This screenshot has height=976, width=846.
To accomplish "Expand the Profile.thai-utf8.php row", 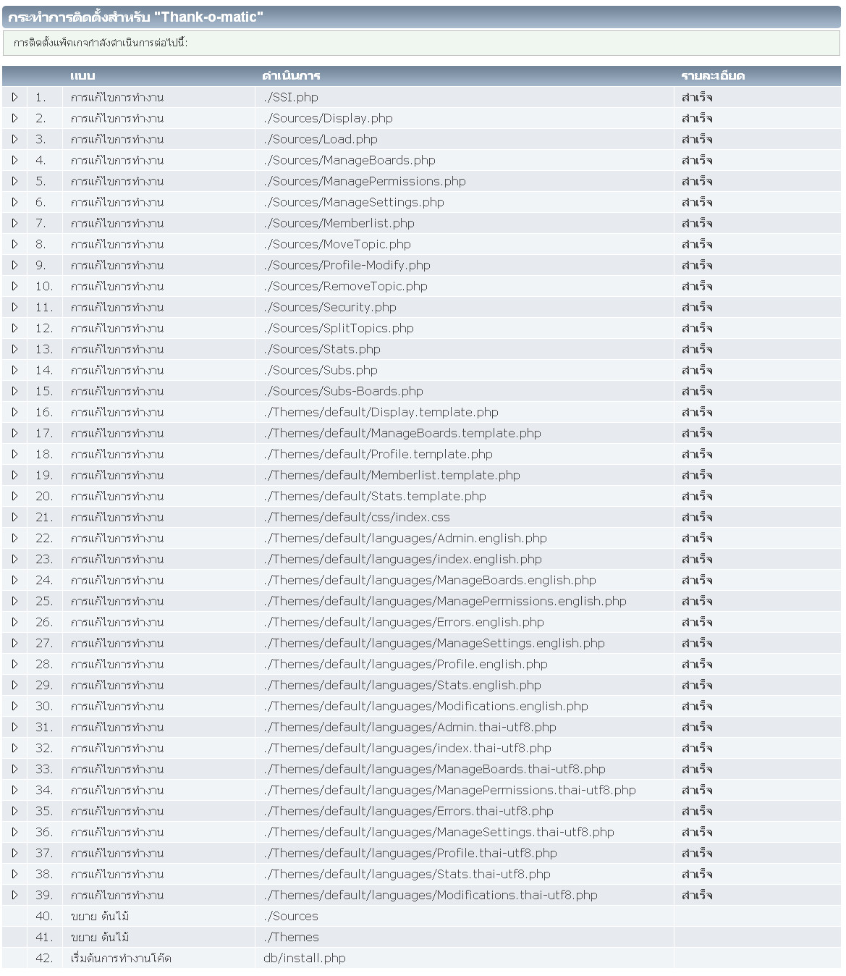I will pyautogui.click(x=14, y=853).
